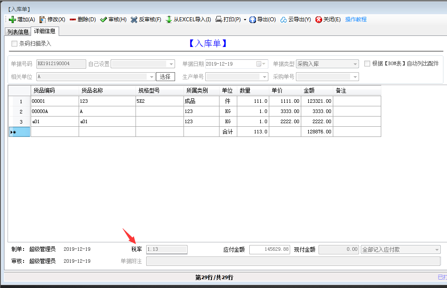This screenshot has height=288, width=447.
Task: Click the 选择 button beside 相关单位
Action: point(165,76)
